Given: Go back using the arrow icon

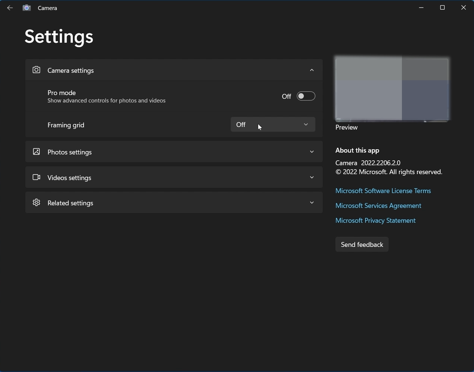Looking at the screenshot, I should 10,8.
